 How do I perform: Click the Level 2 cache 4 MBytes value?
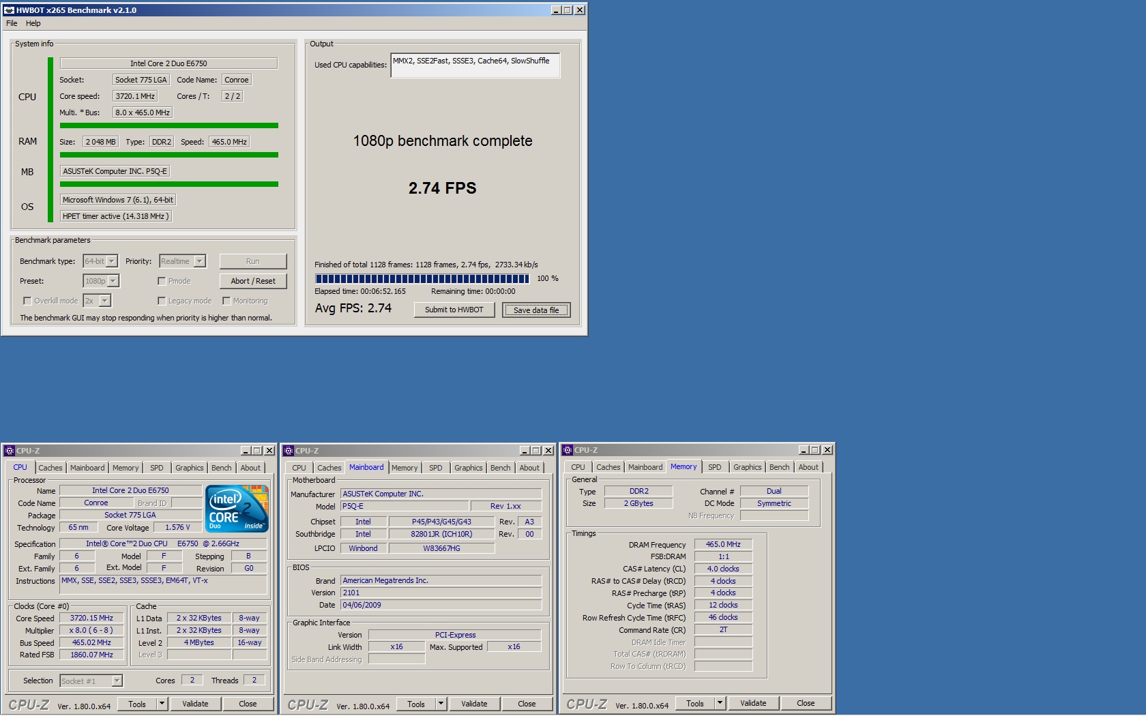pyautogui.click(x=199, y=642)
